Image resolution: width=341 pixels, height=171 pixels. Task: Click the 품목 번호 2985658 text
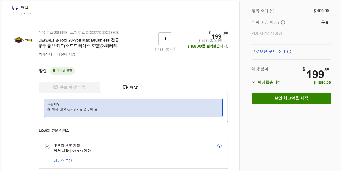click(x=52, y=33)
